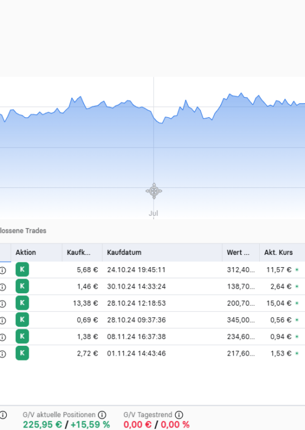The image size is (305, 430).
Task: Switch to the abgeschlossene Trades tab
Action: 23,231
